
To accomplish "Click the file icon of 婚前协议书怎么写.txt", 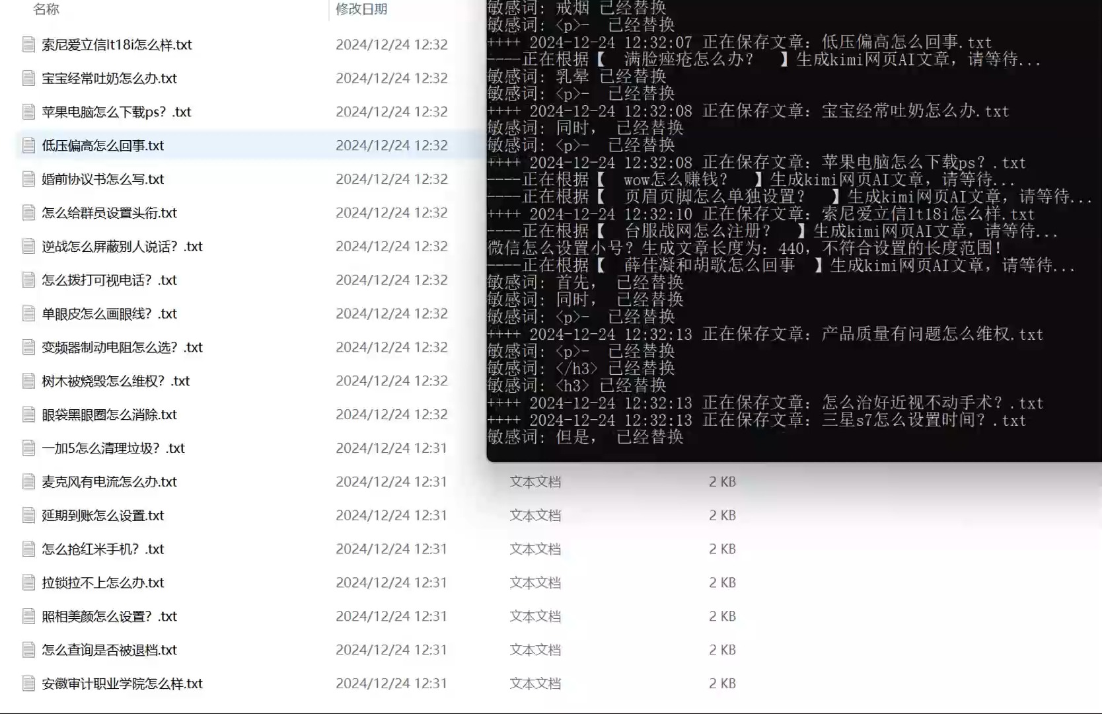I will [x=28, y=179].
